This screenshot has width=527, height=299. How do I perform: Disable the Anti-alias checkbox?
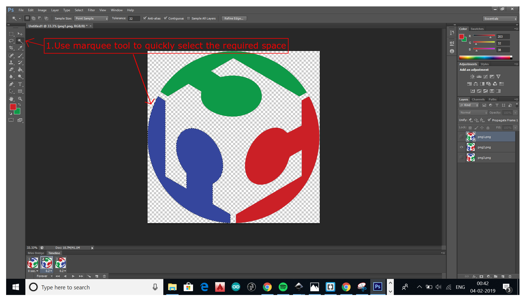145,18
